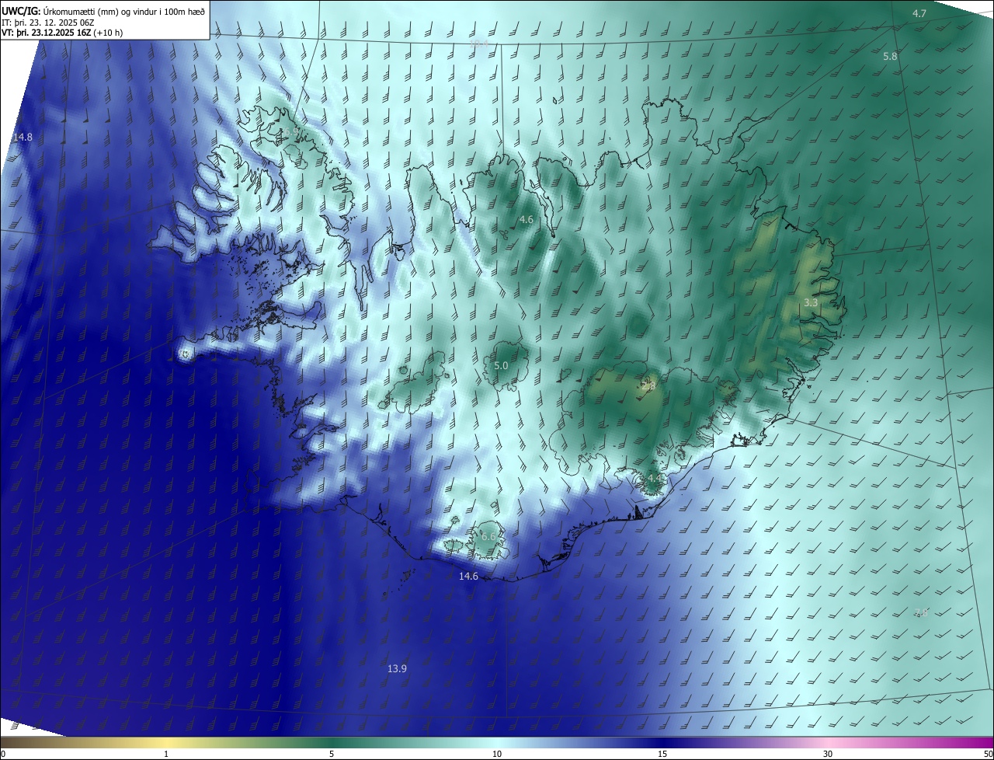The image size is (994, 760).
Task: Click the legend tick label 0
Action: (x=3, y=755)
